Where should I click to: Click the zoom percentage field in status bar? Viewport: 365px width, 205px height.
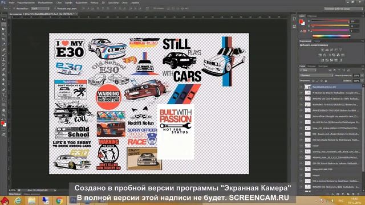tap(12, 190)
